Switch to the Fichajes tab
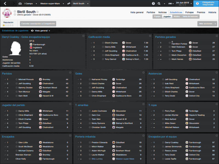219x164 pixels. tap(189, 12)
